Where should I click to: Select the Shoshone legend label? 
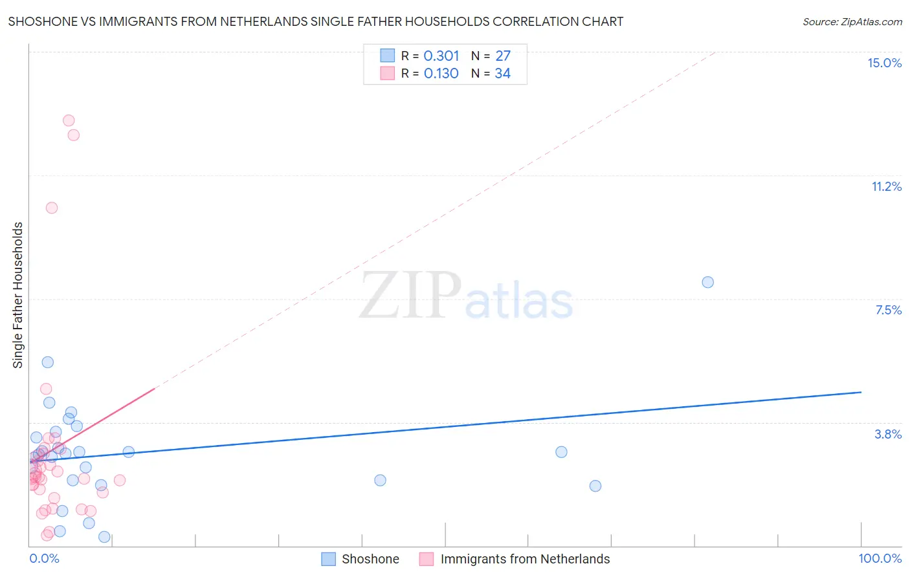tap(370, 559)
